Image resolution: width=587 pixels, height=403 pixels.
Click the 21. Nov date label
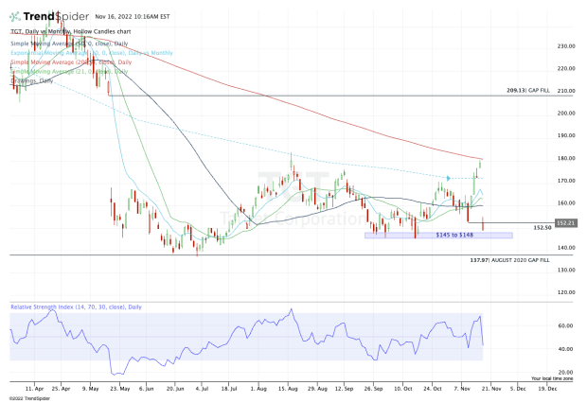(491, 389)
